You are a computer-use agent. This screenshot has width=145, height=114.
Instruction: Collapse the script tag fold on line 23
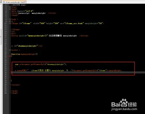tap(10, 50)
